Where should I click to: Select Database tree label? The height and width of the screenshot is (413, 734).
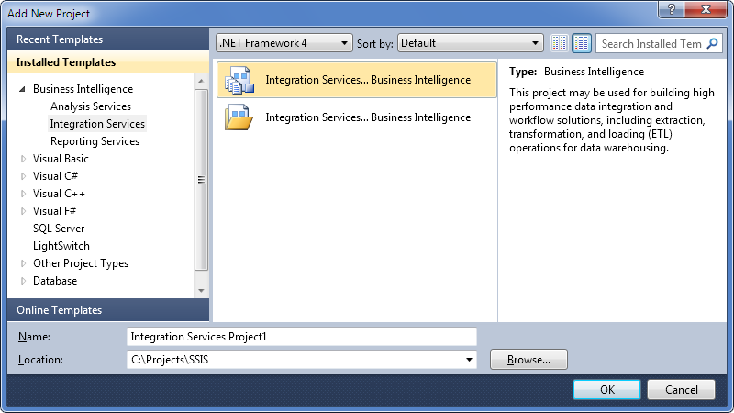(x=55, y=281)
